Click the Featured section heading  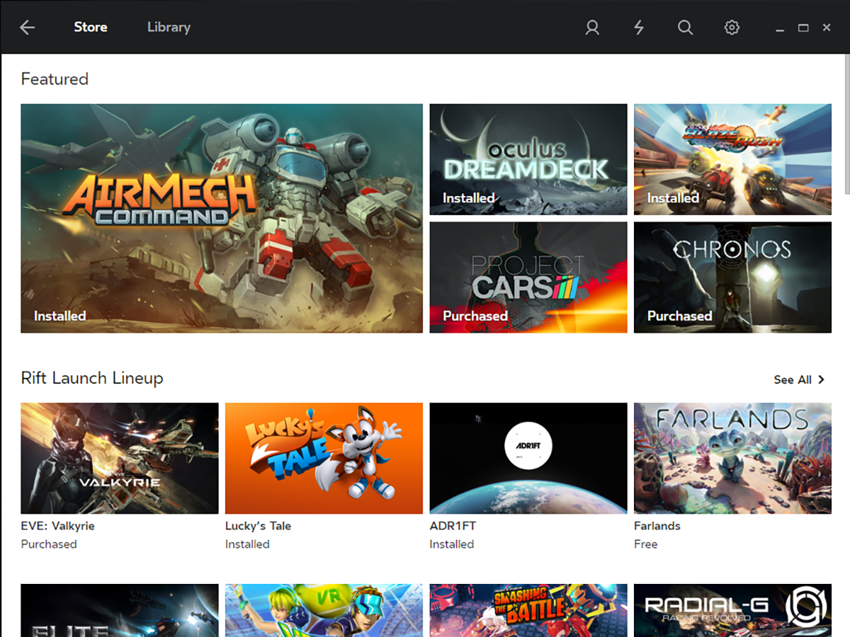55,79
